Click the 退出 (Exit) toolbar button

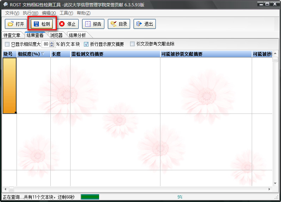coord(145,24)
